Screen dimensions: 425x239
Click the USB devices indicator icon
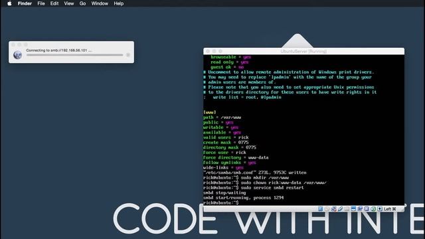pos(340,209)
